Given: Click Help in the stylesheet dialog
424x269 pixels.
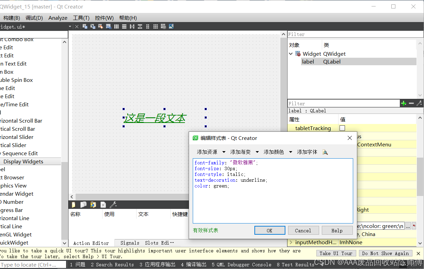Looking at the screenshot, I should click(x=337, y=230).
